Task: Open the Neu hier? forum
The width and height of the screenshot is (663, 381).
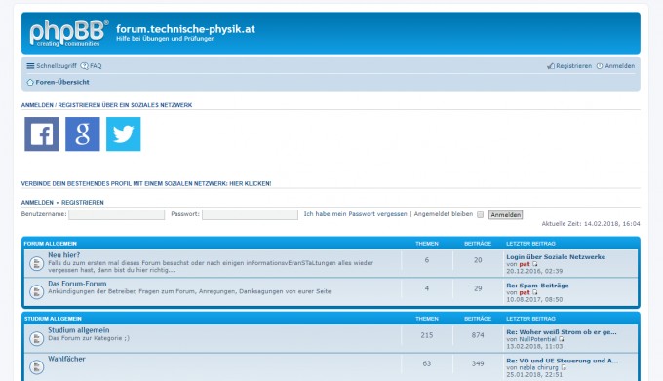Action: click(63, 255)
